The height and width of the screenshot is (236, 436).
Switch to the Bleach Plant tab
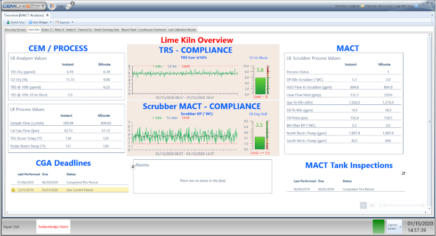[x=129, y=29]
